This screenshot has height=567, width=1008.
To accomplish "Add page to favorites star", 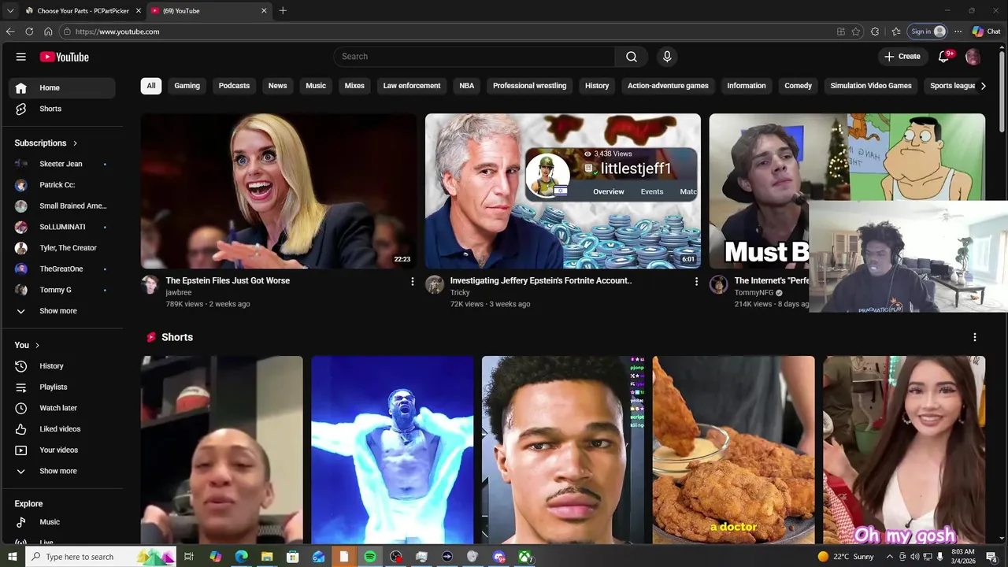I will [856, 31].
